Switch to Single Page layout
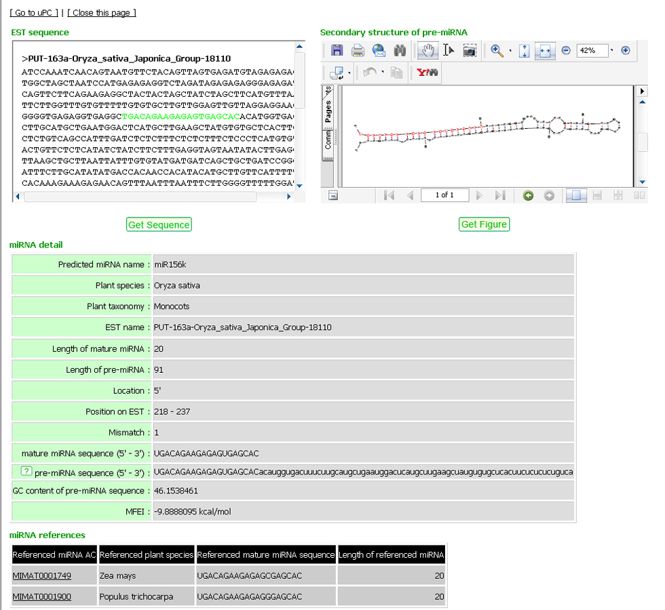 [x=576, y=195]
